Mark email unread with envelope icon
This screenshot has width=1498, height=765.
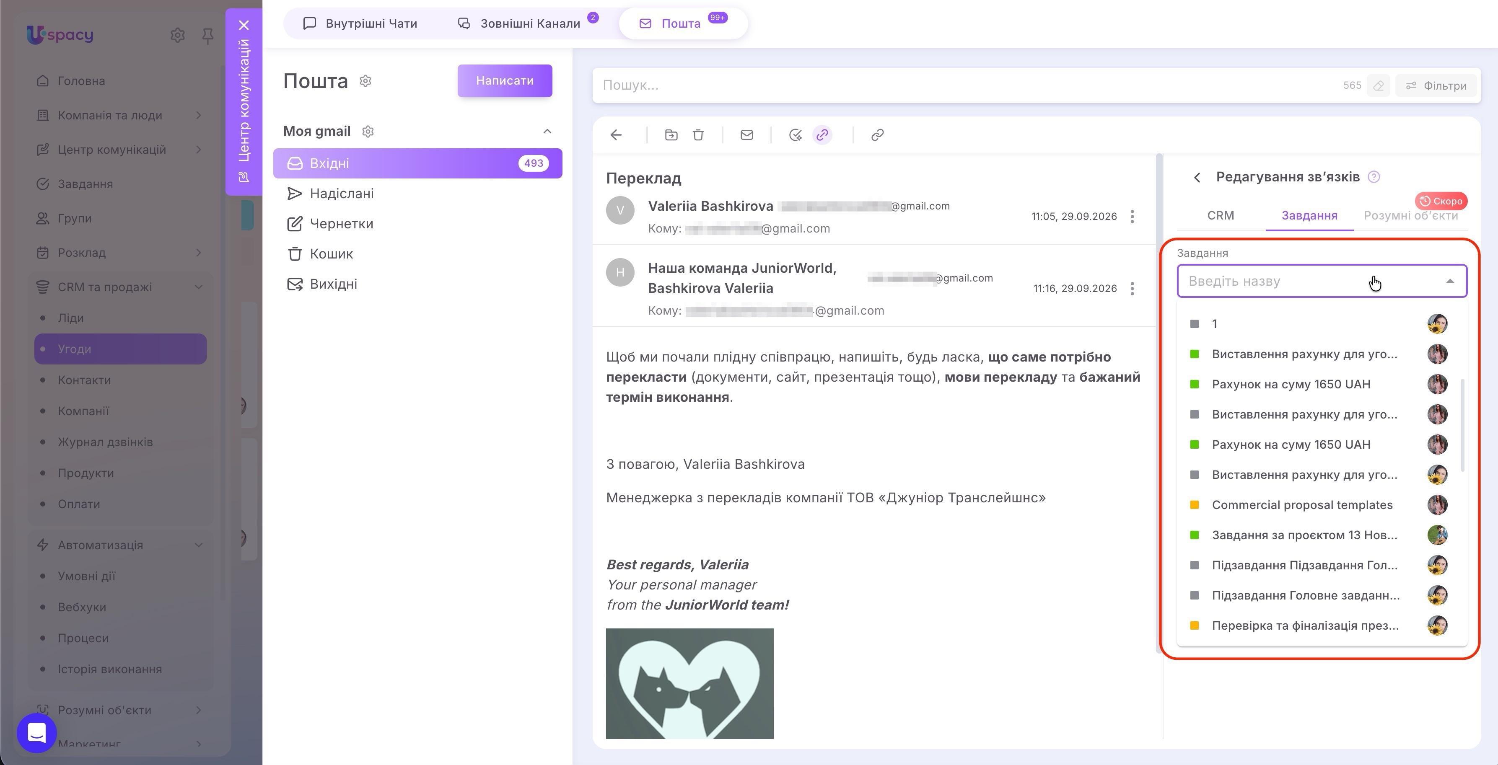pyautogui.click(x=746, y=135)
